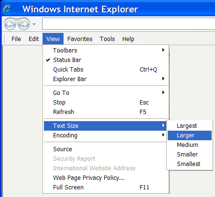Expand the Explorer Bar submenu
215x197 pixels.
[x=106, y=79]
